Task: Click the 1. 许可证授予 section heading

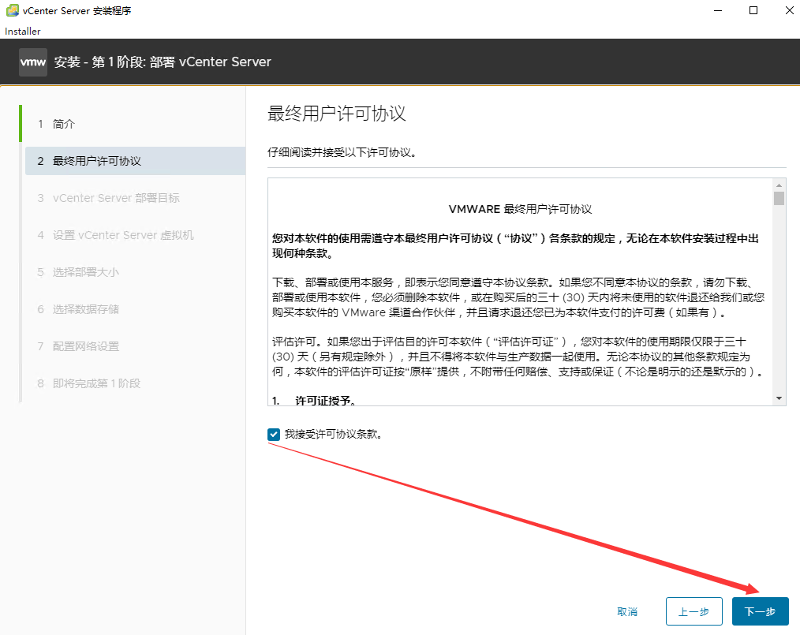Action: [314, 401]
